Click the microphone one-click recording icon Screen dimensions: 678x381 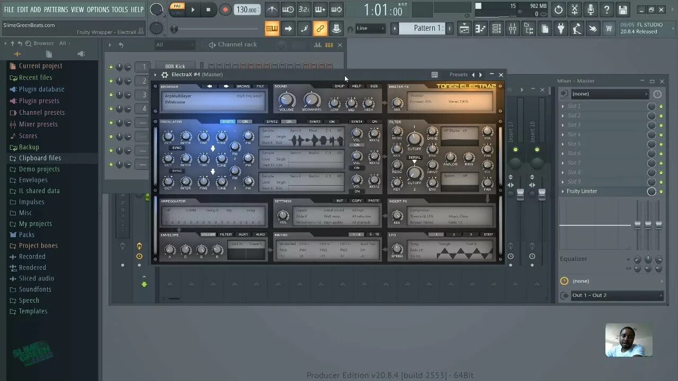pos(591,10)
